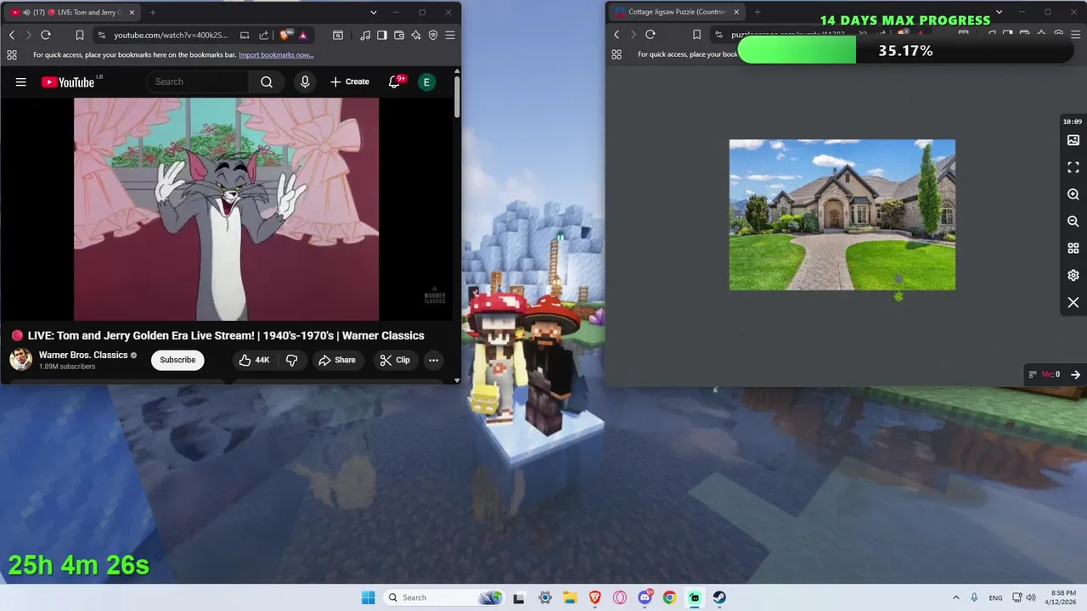
Task: Go to the YouTube home logo
Action: click(70, 81)
